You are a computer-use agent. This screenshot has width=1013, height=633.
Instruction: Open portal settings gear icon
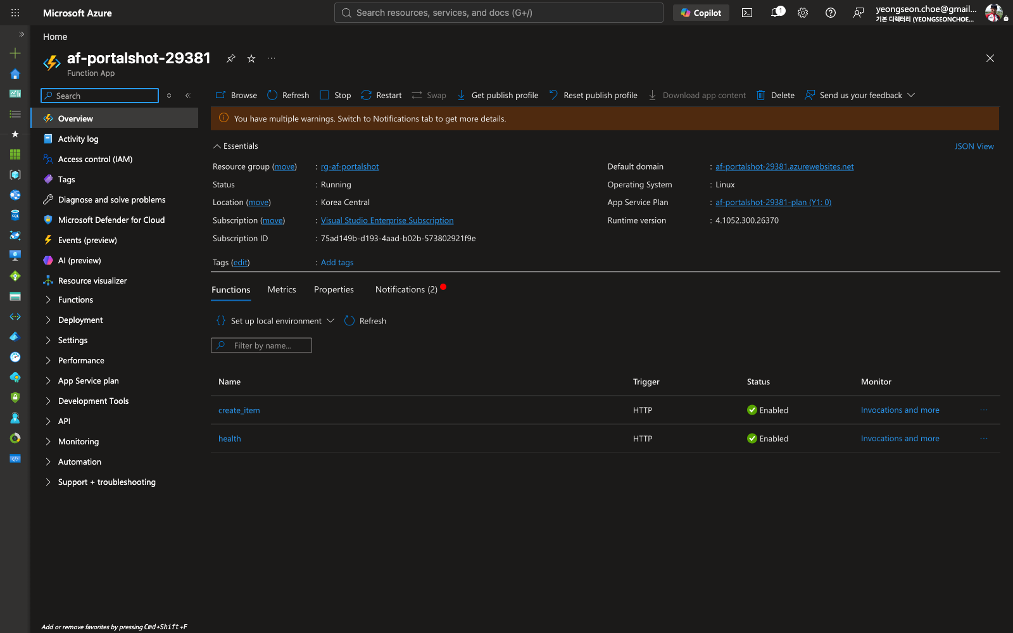803,13
